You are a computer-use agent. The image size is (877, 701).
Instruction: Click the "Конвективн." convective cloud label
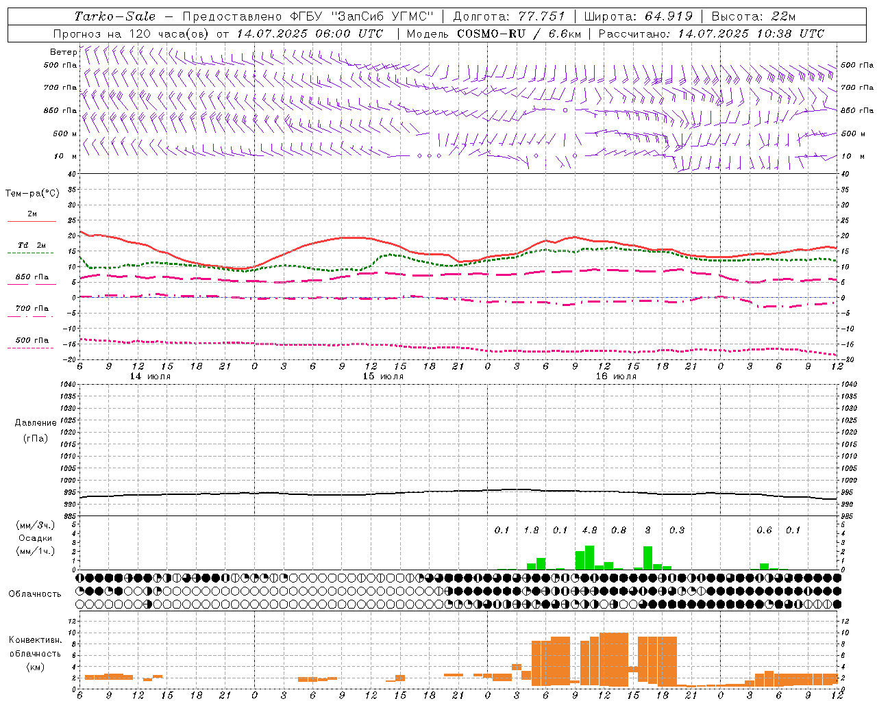tap(35, 640)
